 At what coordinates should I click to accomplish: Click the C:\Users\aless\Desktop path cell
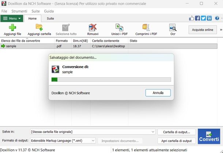[108, 46]
